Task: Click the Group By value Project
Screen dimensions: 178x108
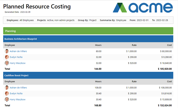Action: (93, 20)
